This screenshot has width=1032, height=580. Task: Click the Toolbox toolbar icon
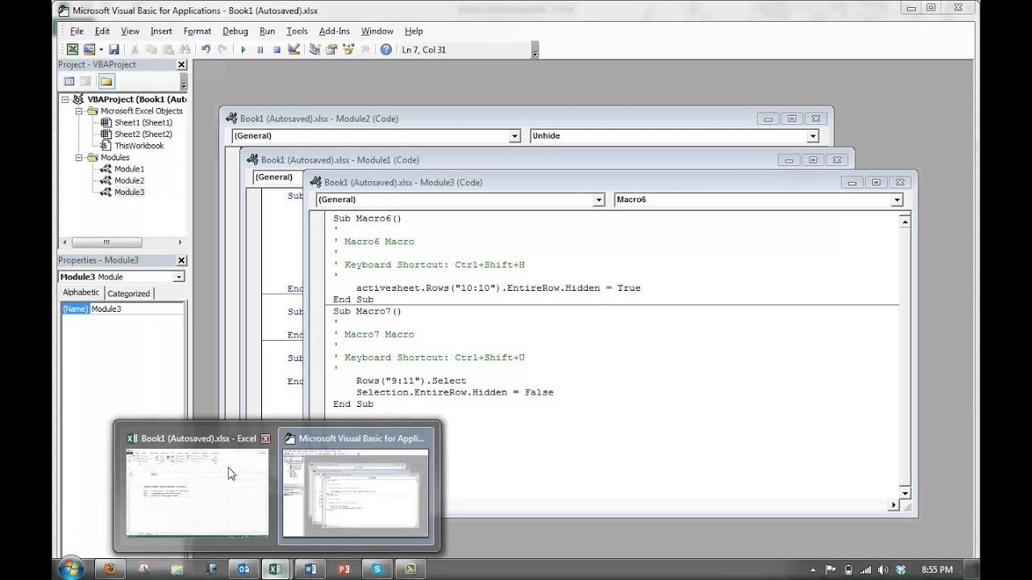[x=365, y=50]
